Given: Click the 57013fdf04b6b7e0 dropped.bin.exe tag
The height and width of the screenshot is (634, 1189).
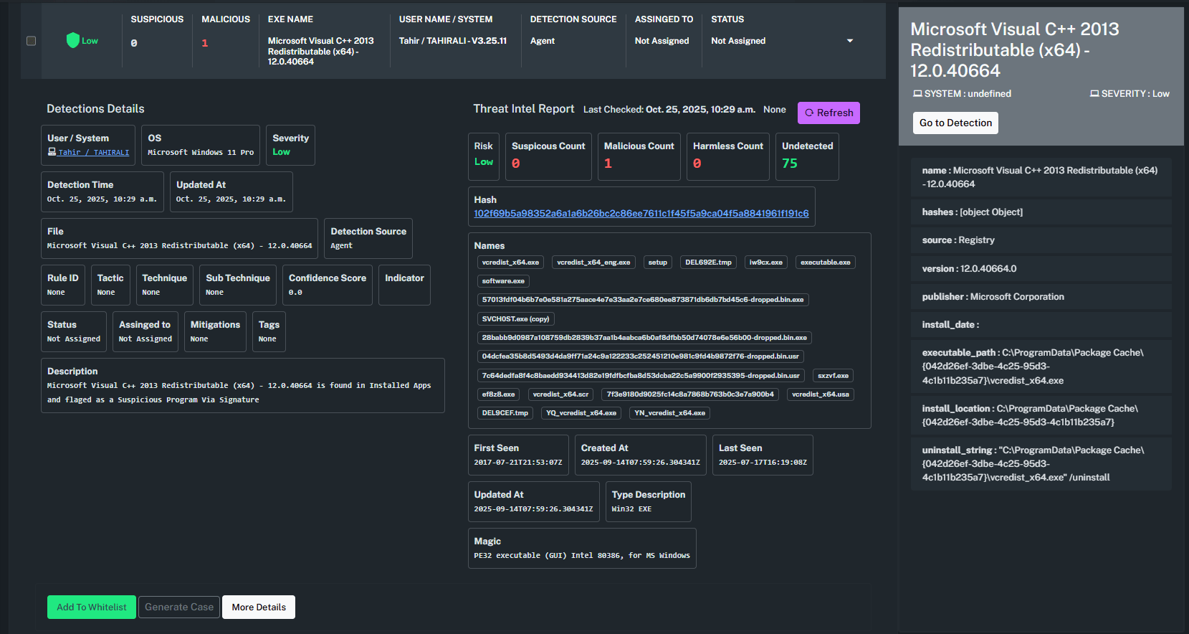Looking at the screenshot, I should click(643, 300).
